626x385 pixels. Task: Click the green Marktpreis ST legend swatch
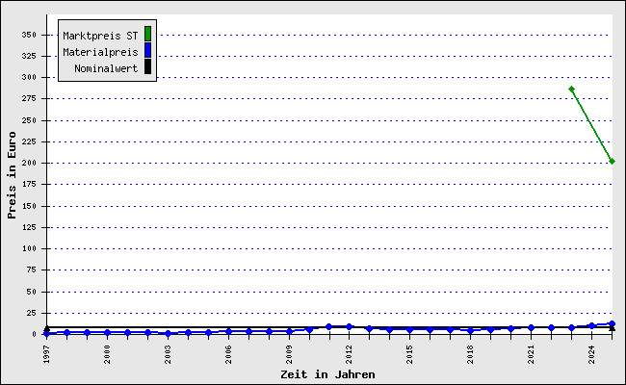coord(147,35)
